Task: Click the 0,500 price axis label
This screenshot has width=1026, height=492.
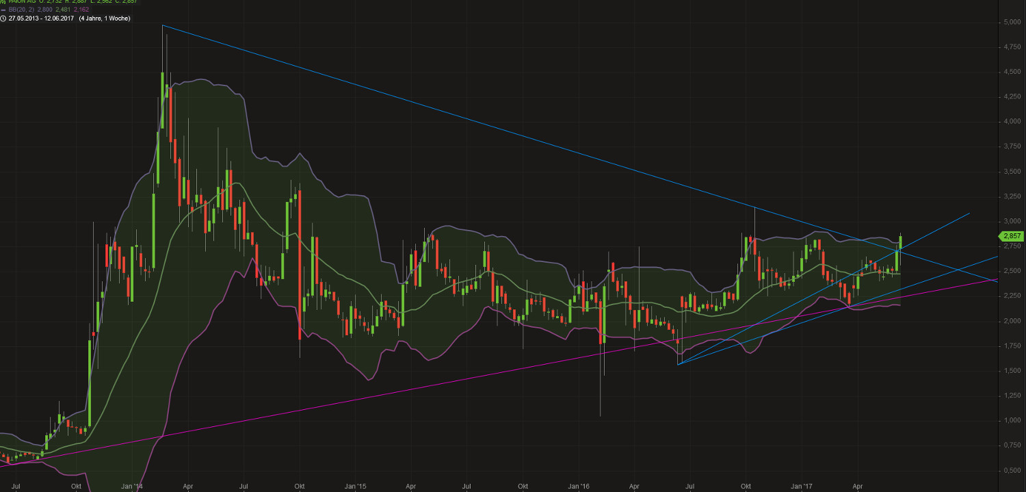Action: click(1013, 470)
